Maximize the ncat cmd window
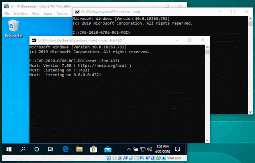This screenshot has height=163, width=255. coord(190,40)
